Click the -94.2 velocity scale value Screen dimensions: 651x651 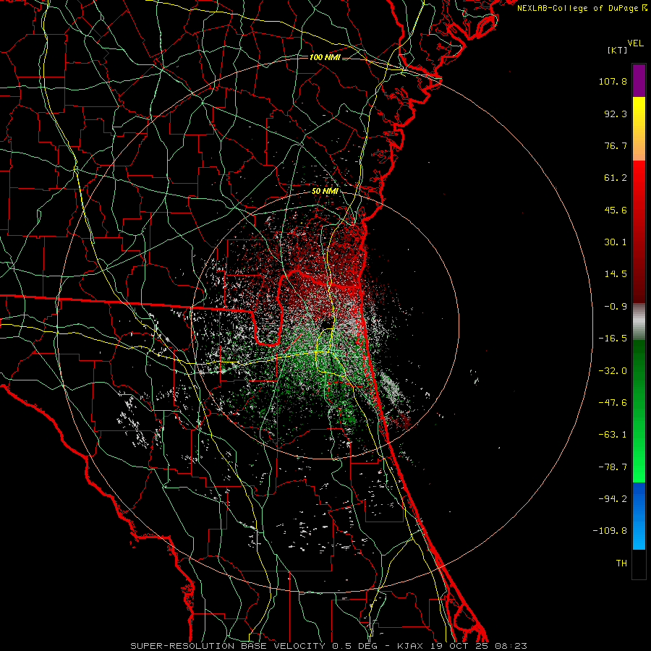coord(613,499)
